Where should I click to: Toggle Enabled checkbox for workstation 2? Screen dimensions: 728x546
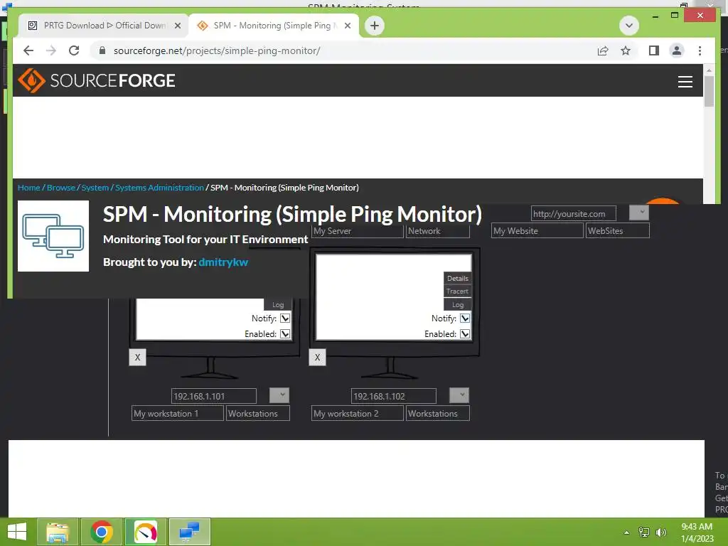(465, 334)
